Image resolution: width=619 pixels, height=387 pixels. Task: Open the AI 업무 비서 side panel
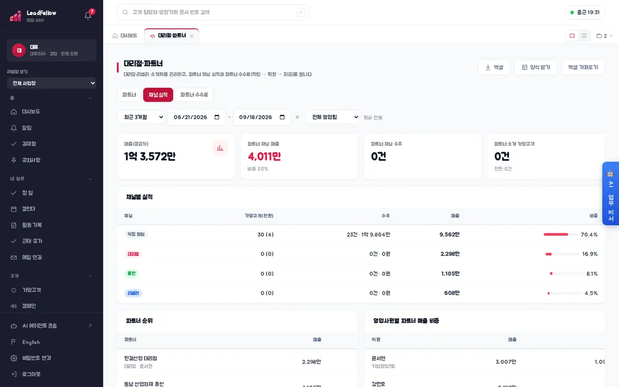(x=611, y=193)
